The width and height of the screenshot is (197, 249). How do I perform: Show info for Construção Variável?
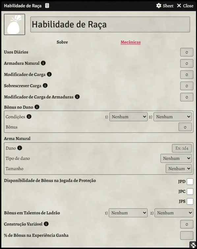[46, 224]
